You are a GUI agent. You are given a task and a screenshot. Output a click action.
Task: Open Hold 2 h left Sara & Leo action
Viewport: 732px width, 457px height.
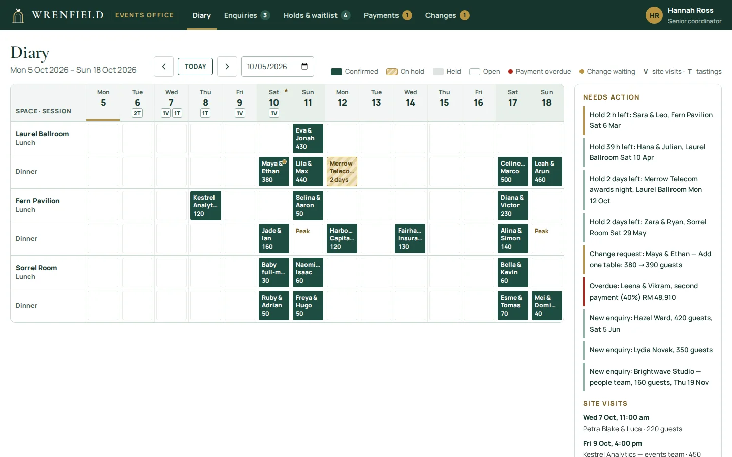[649, 120]
